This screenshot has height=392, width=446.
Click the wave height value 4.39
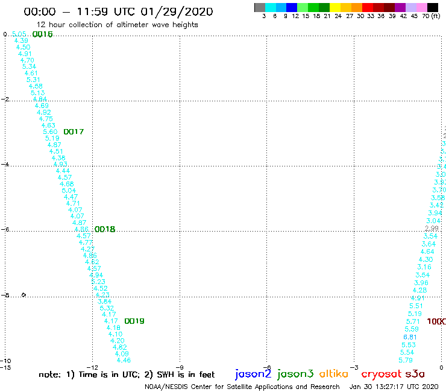pos(21,41)
